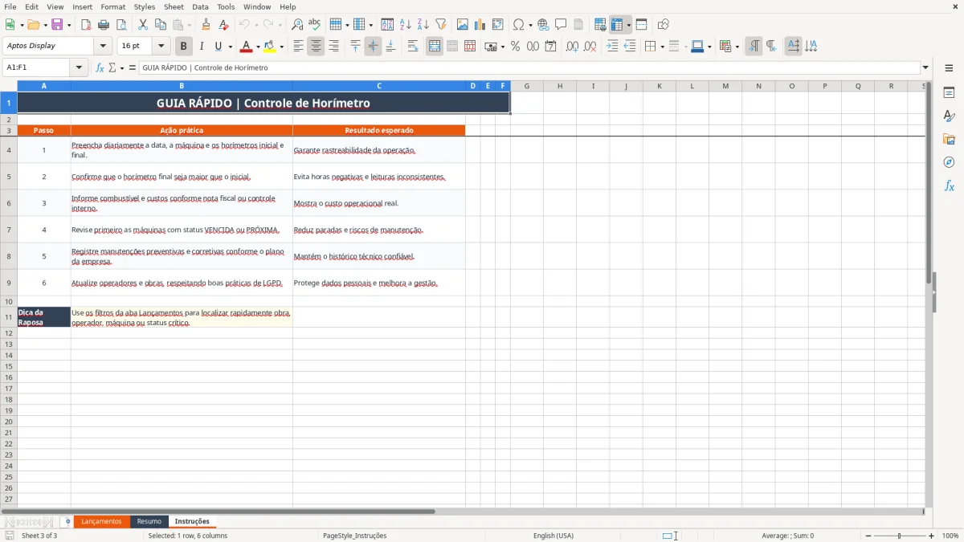Insert a hyperlink

tap(543, 25)
